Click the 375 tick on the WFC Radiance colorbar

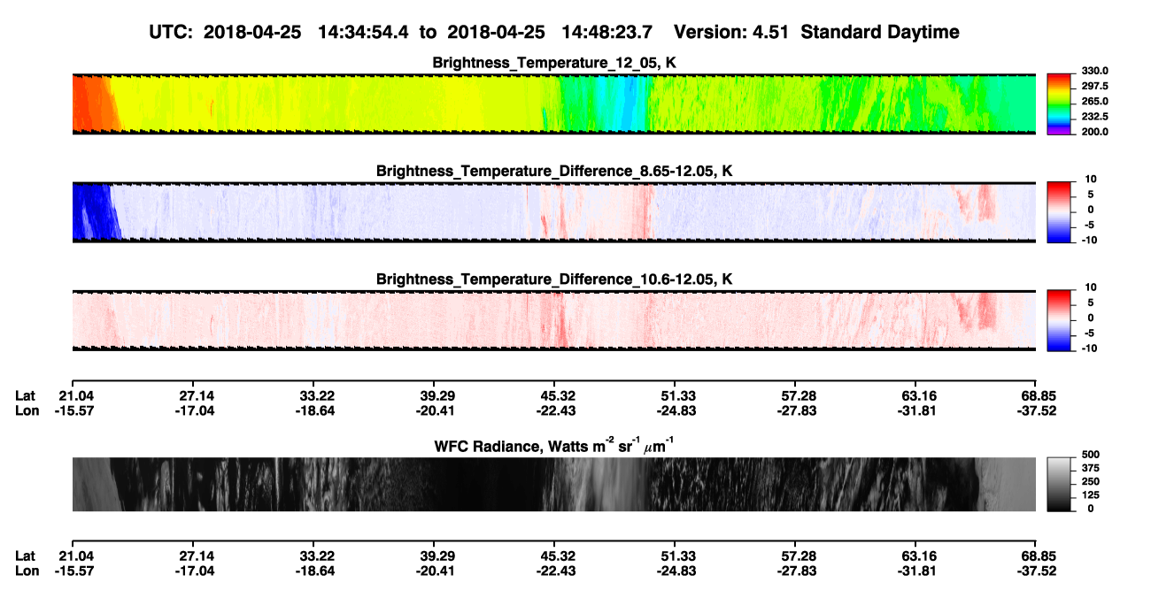1091,468
